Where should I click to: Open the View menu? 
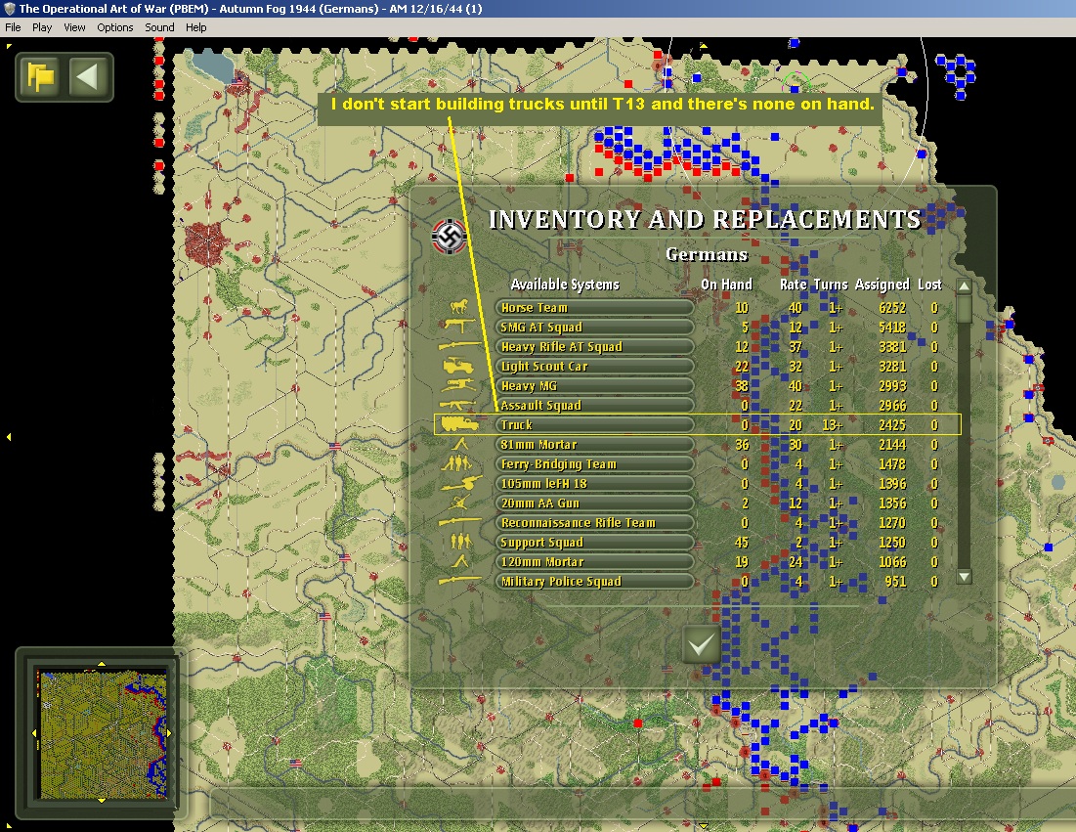pos(75,27)
